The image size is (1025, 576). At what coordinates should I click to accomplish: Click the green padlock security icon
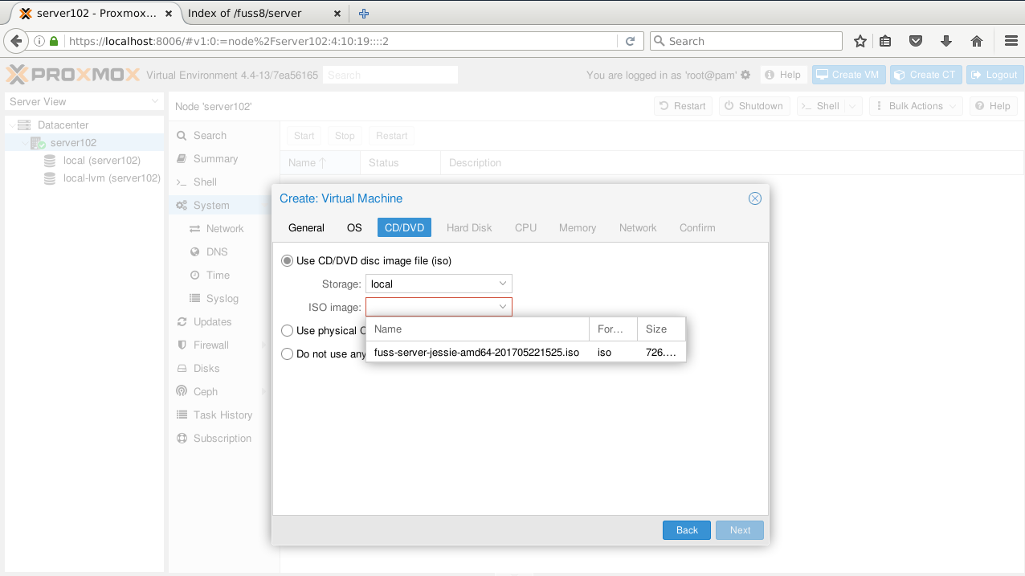[54, 41]
